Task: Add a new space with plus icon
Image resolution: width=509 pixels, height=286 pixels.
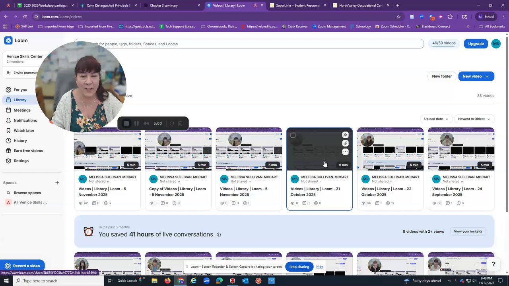Action: pos(57,183)
